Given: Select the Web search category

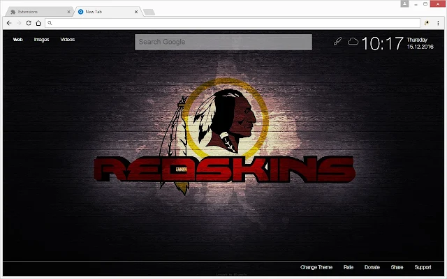Looking at the screenshot, I should (17, 40).
